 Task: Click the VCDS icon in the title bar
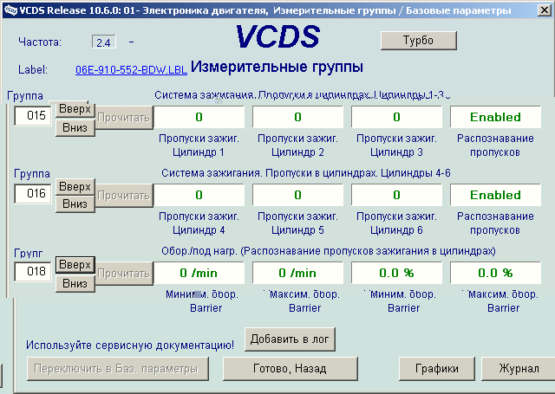tap(10, 10)
